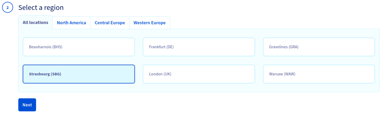Click the step 2 circle icon
This screenshot has height=115, width=385.
[x=7, y=8]
